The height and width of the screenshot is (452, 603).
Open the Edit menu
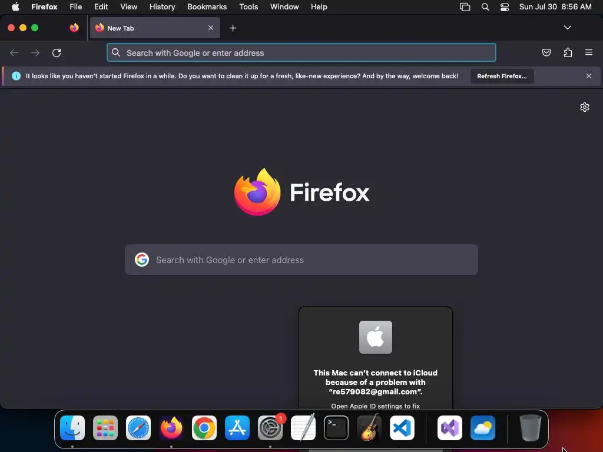tap(101, 7)
